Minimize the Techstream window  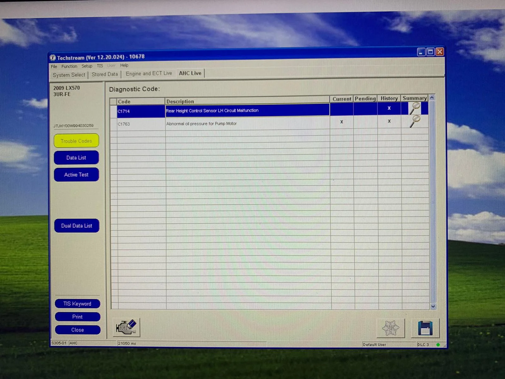coord(421,52)
